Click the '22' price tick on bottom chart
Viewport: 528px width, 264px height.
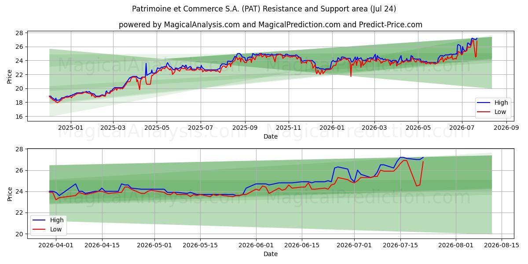(x=20, y=213)
